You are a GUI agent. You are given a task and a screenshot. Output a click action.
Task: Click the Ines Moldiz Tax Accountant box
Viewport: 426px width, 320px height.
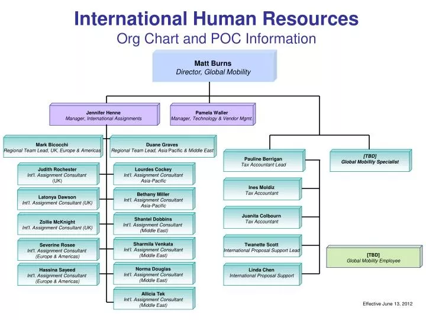tap(263, 189)
